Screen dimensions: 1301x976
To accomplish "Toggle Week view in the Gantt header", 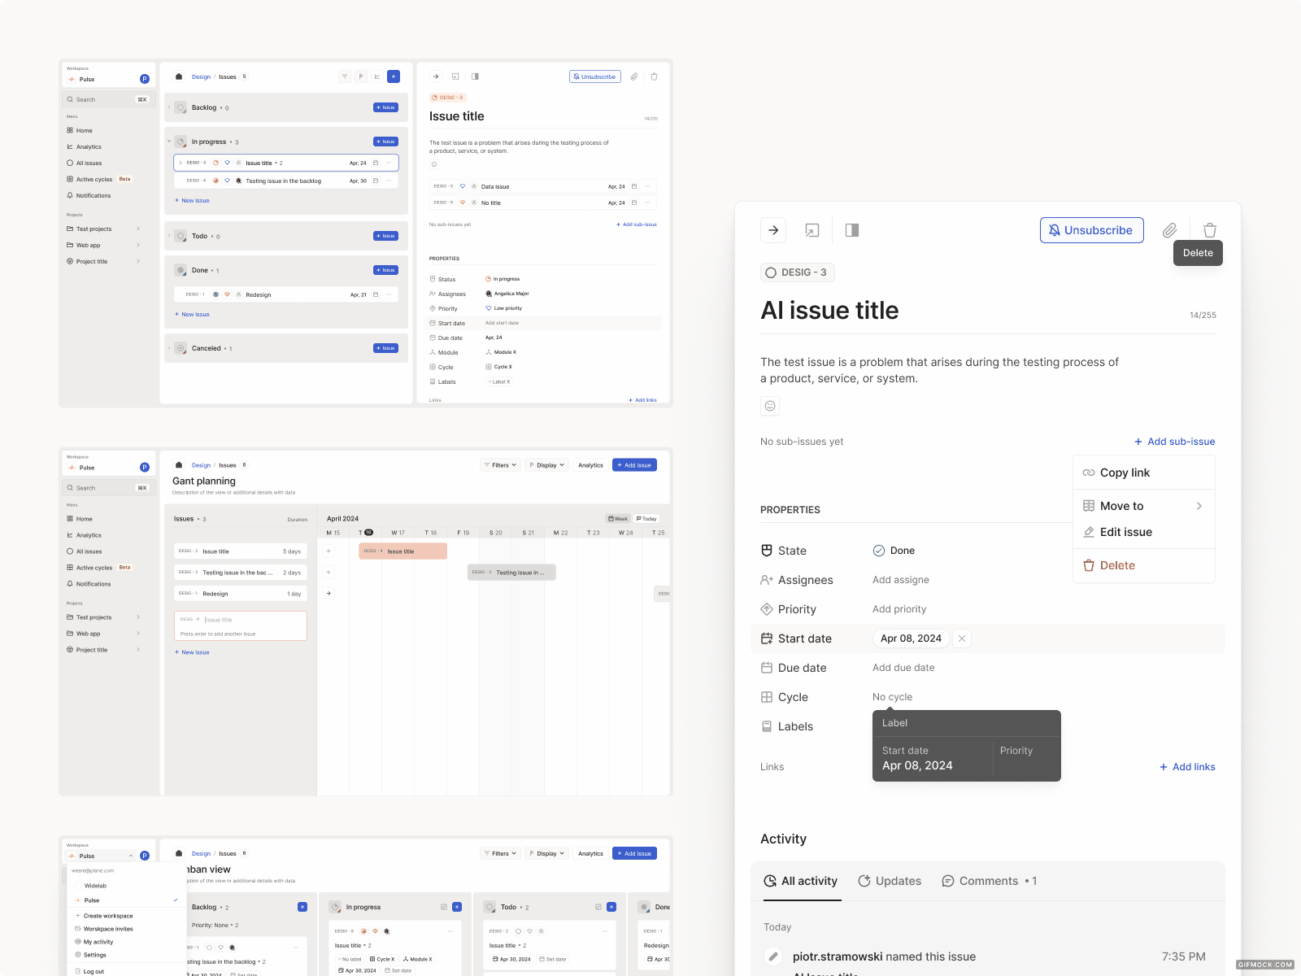I will coord(618,518).
